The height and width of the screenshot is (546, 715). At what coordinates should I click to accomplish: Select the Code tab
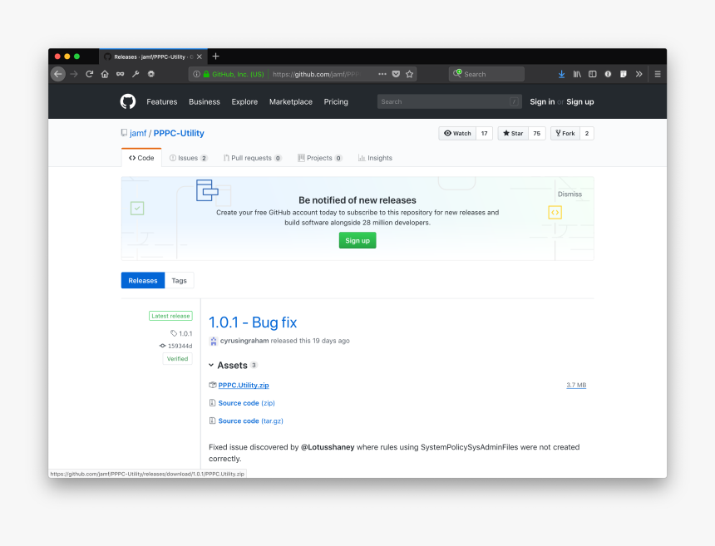[141, 158]
